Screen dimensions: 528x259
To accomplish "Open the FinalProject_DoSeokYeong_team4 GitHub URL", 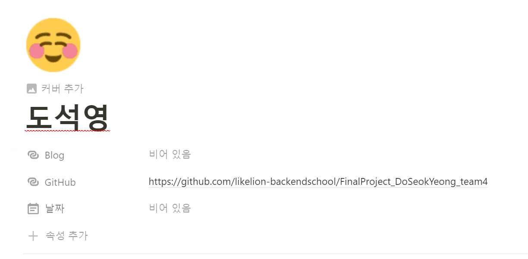I will (318, 181).
